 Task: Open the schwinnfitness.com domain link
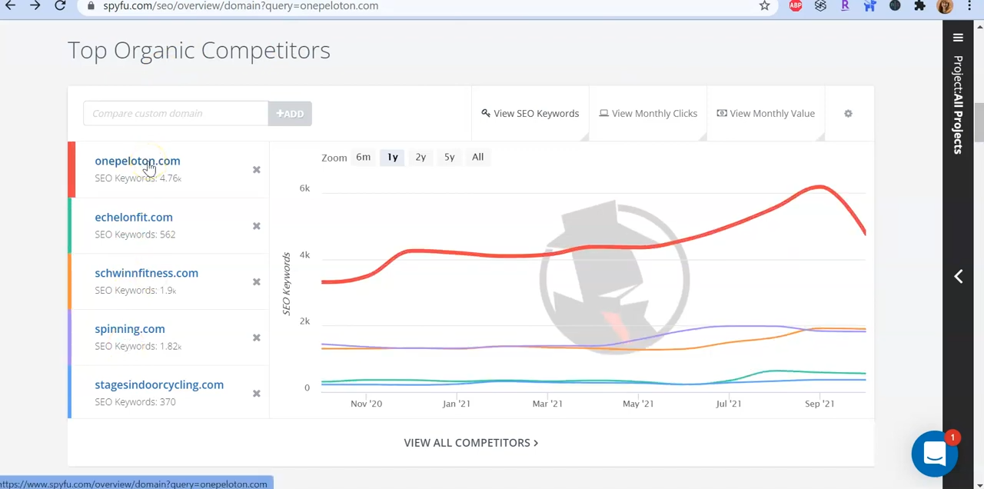146,273
